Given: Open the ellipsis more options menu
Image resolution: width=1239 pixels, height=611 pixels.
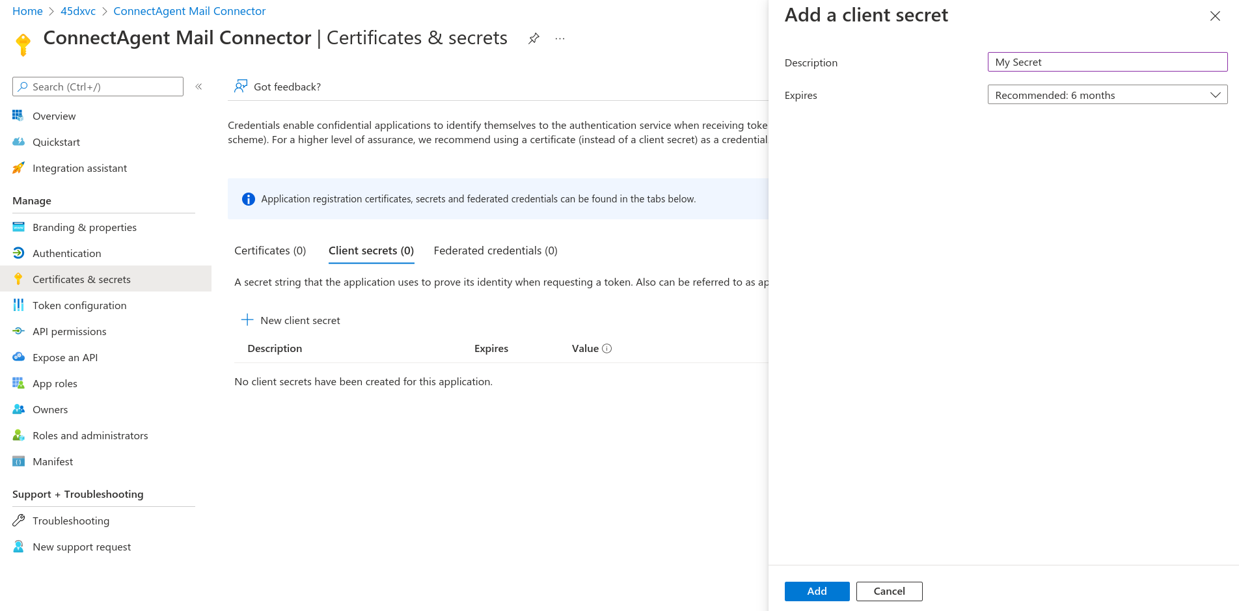Looking at the screenshot, I should [560, 38].
